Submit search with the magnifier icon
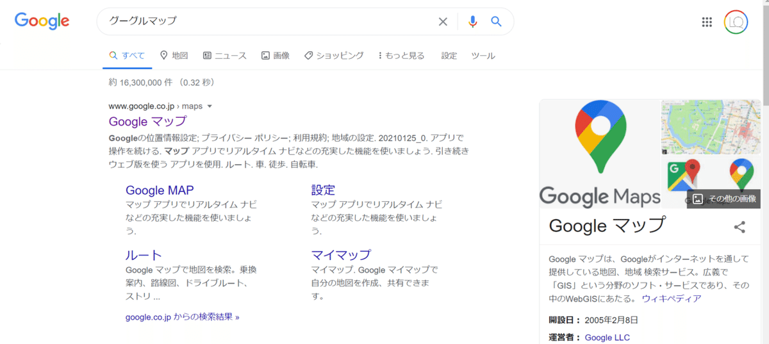 [x=496, y=22]
